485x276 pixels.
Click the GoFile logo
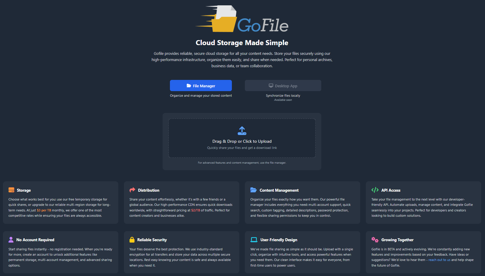click(242, 19)
